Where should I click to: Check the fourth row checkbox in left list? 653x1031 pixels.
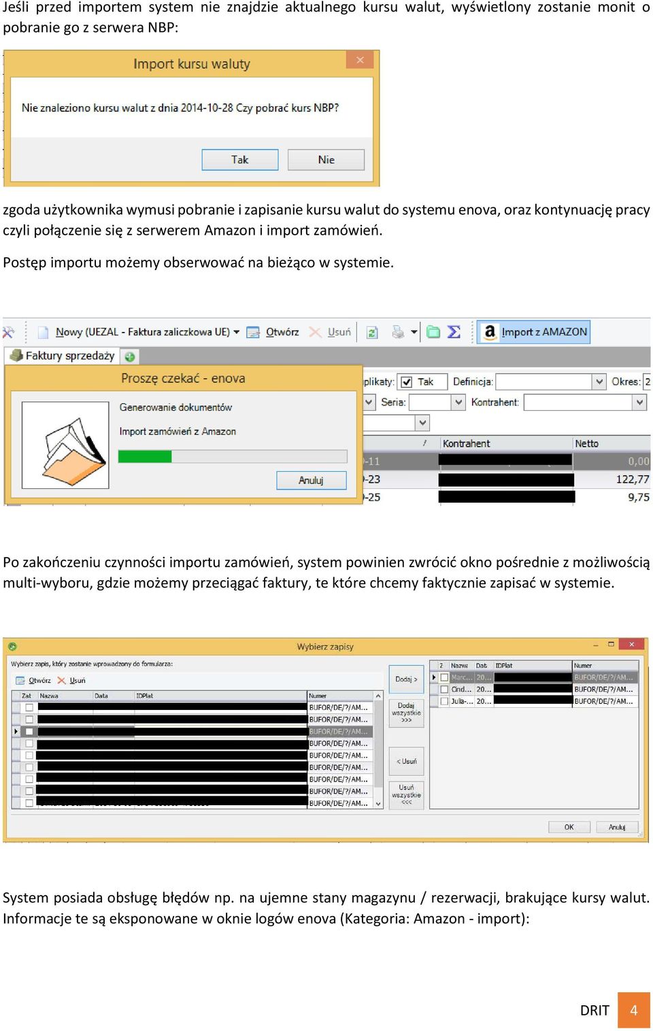tap(29, 743)
